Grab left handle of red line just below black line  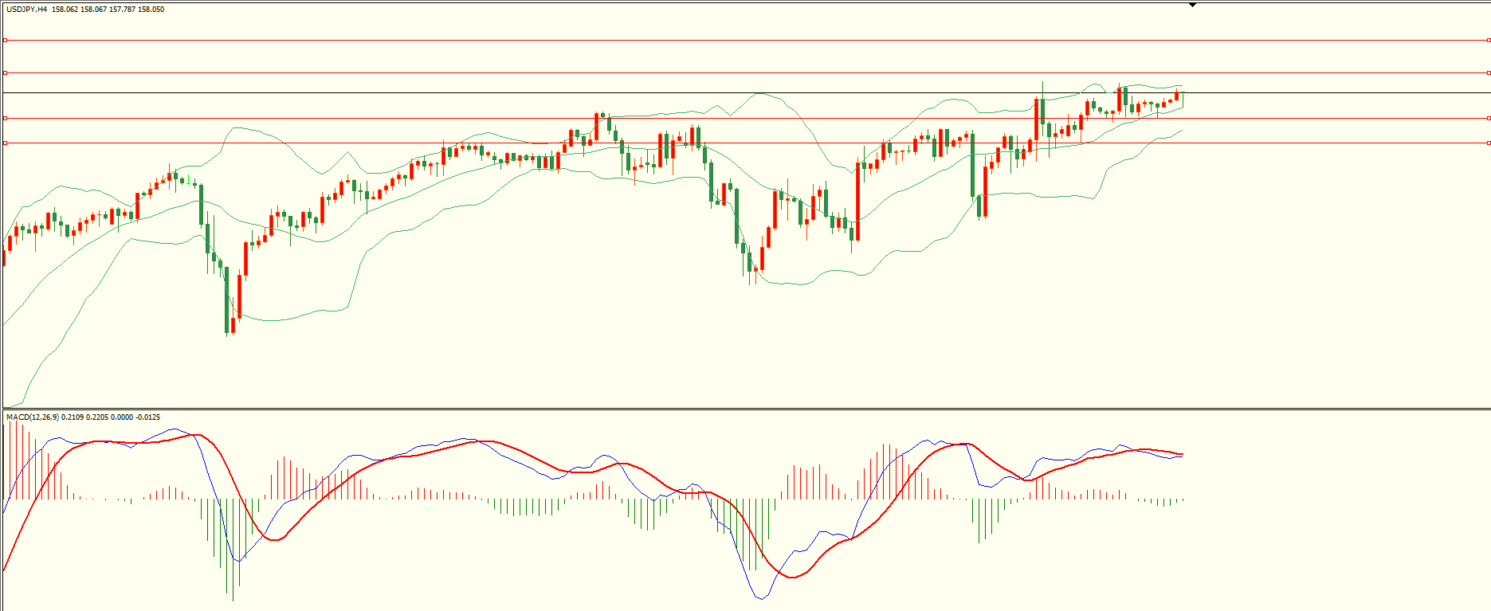coord(6,118)
